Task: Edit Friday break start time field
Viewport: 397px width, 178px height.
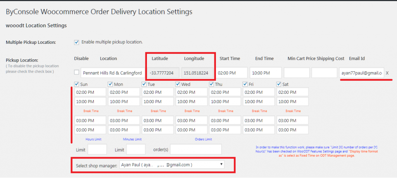Action: click(259, 120)
